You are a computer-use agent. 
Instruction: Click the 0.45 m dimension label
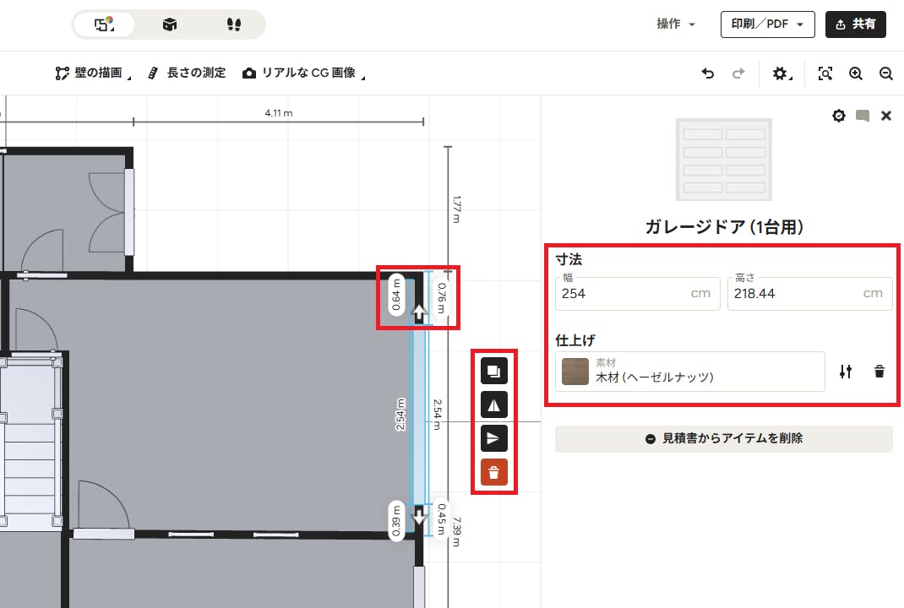point(442,518)
